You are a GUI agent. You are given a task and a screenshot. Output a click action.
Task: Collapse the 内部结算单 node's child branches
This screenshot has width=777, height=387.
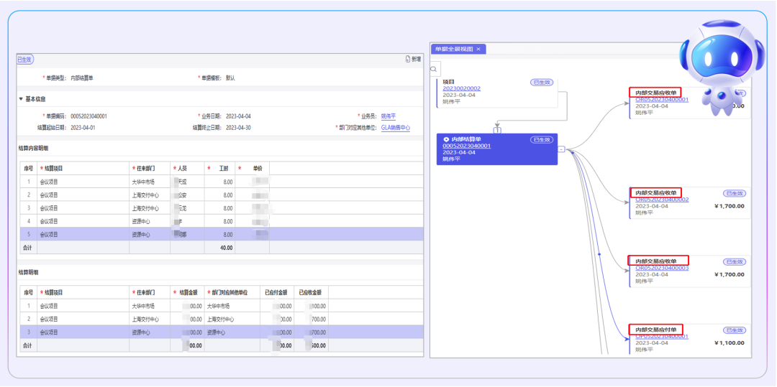(x=561, y=149)
